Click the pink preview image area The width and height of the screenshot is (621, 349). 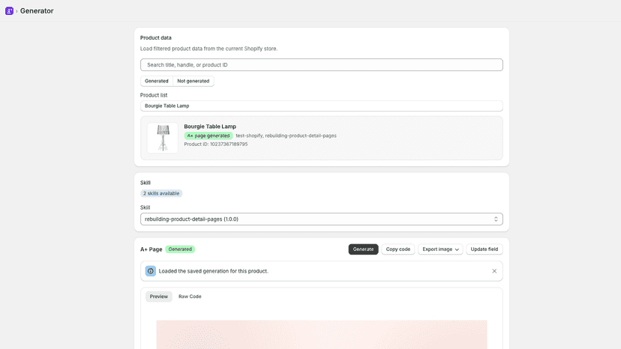pos(322,334)
